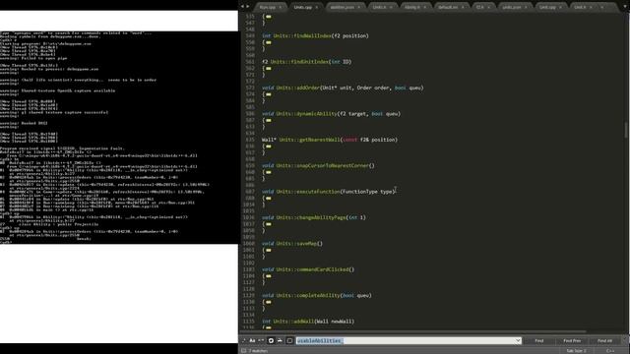The width and height of the screenshot is (630, 354).
Task: Open C++ syntax selector in status bar
Action: tap(610, 351)
